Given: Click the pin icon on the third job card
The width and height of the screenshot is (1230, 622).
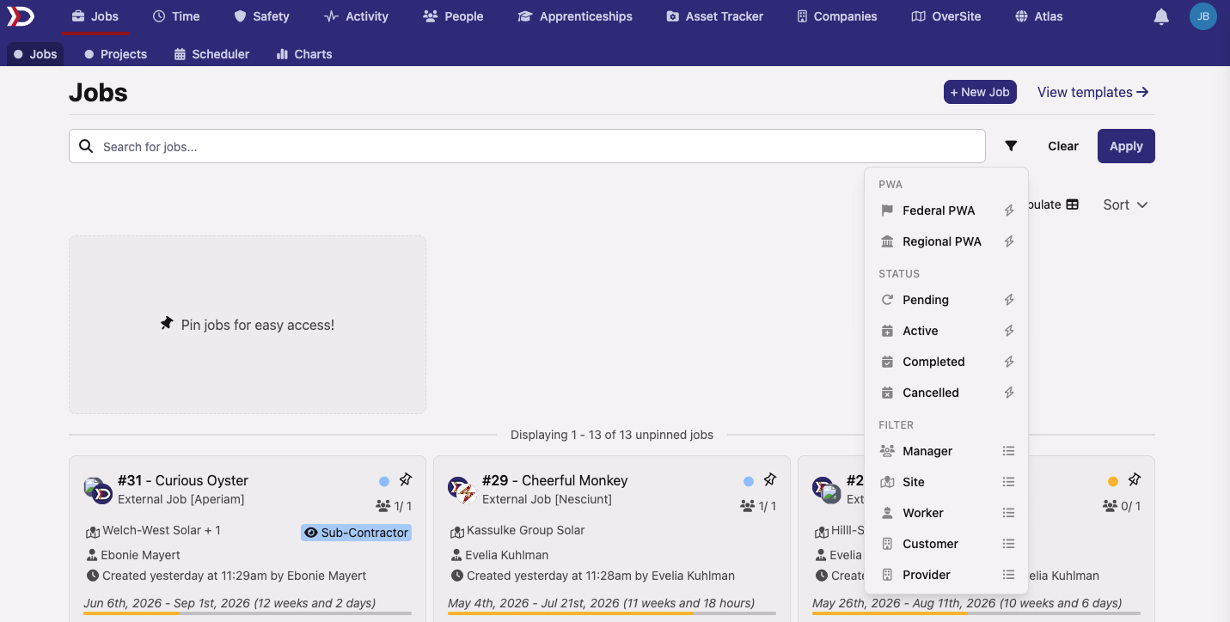Looking at the screenshot, I should click(1135, 479).
